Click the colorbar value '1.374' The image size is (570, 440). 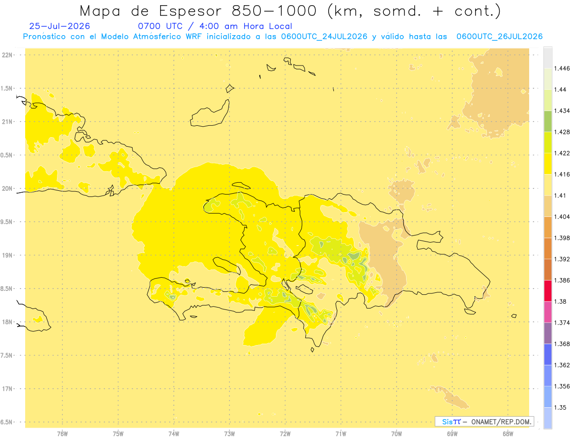point(562,323)
